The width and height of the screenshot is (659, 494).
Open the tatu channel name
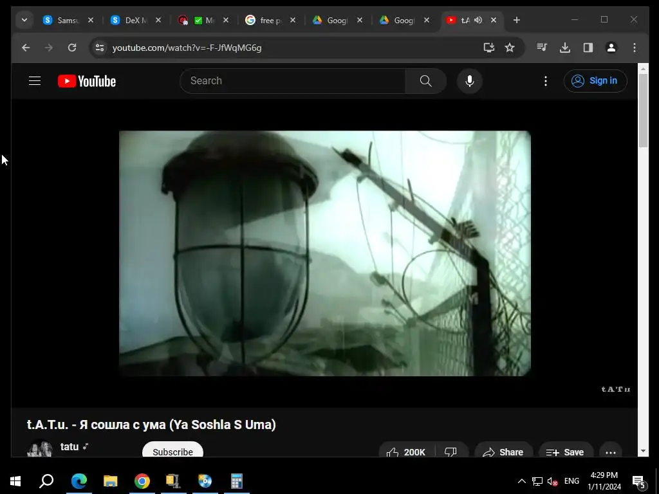[x=70, y=446]
